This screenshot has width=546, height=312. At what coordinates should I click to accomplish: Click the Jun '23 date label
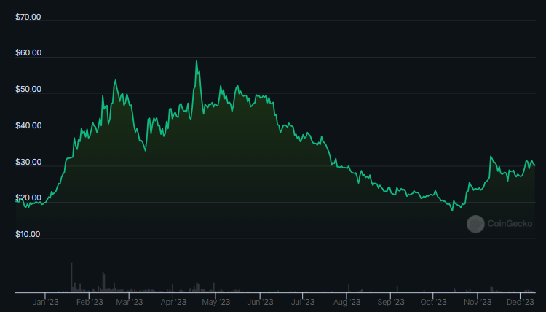pyautogui.click(x=260, y=302)
